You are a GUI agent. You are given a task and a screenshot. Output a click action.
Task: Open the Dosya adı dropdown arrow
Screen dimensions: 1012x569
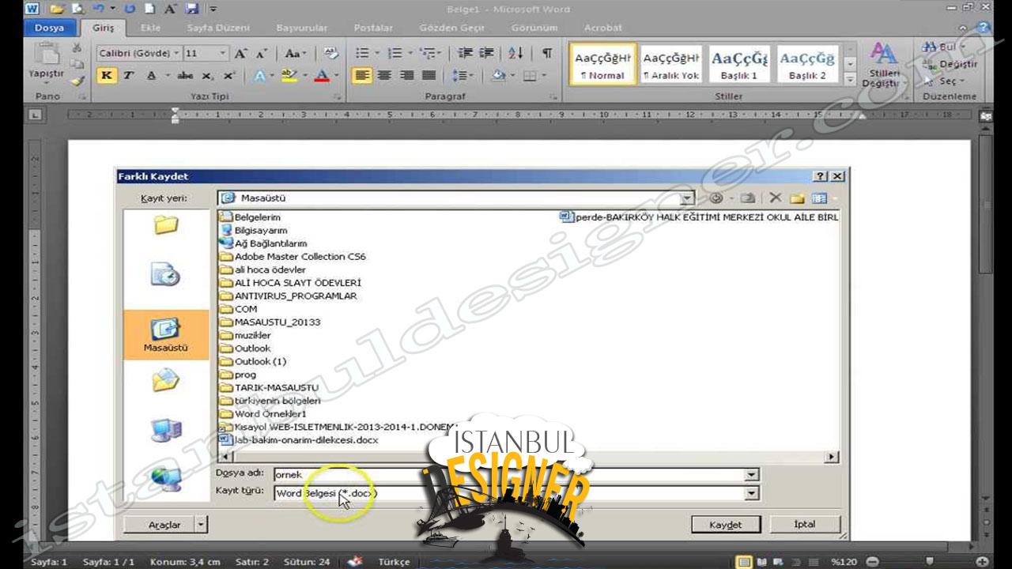click(752, 475)
